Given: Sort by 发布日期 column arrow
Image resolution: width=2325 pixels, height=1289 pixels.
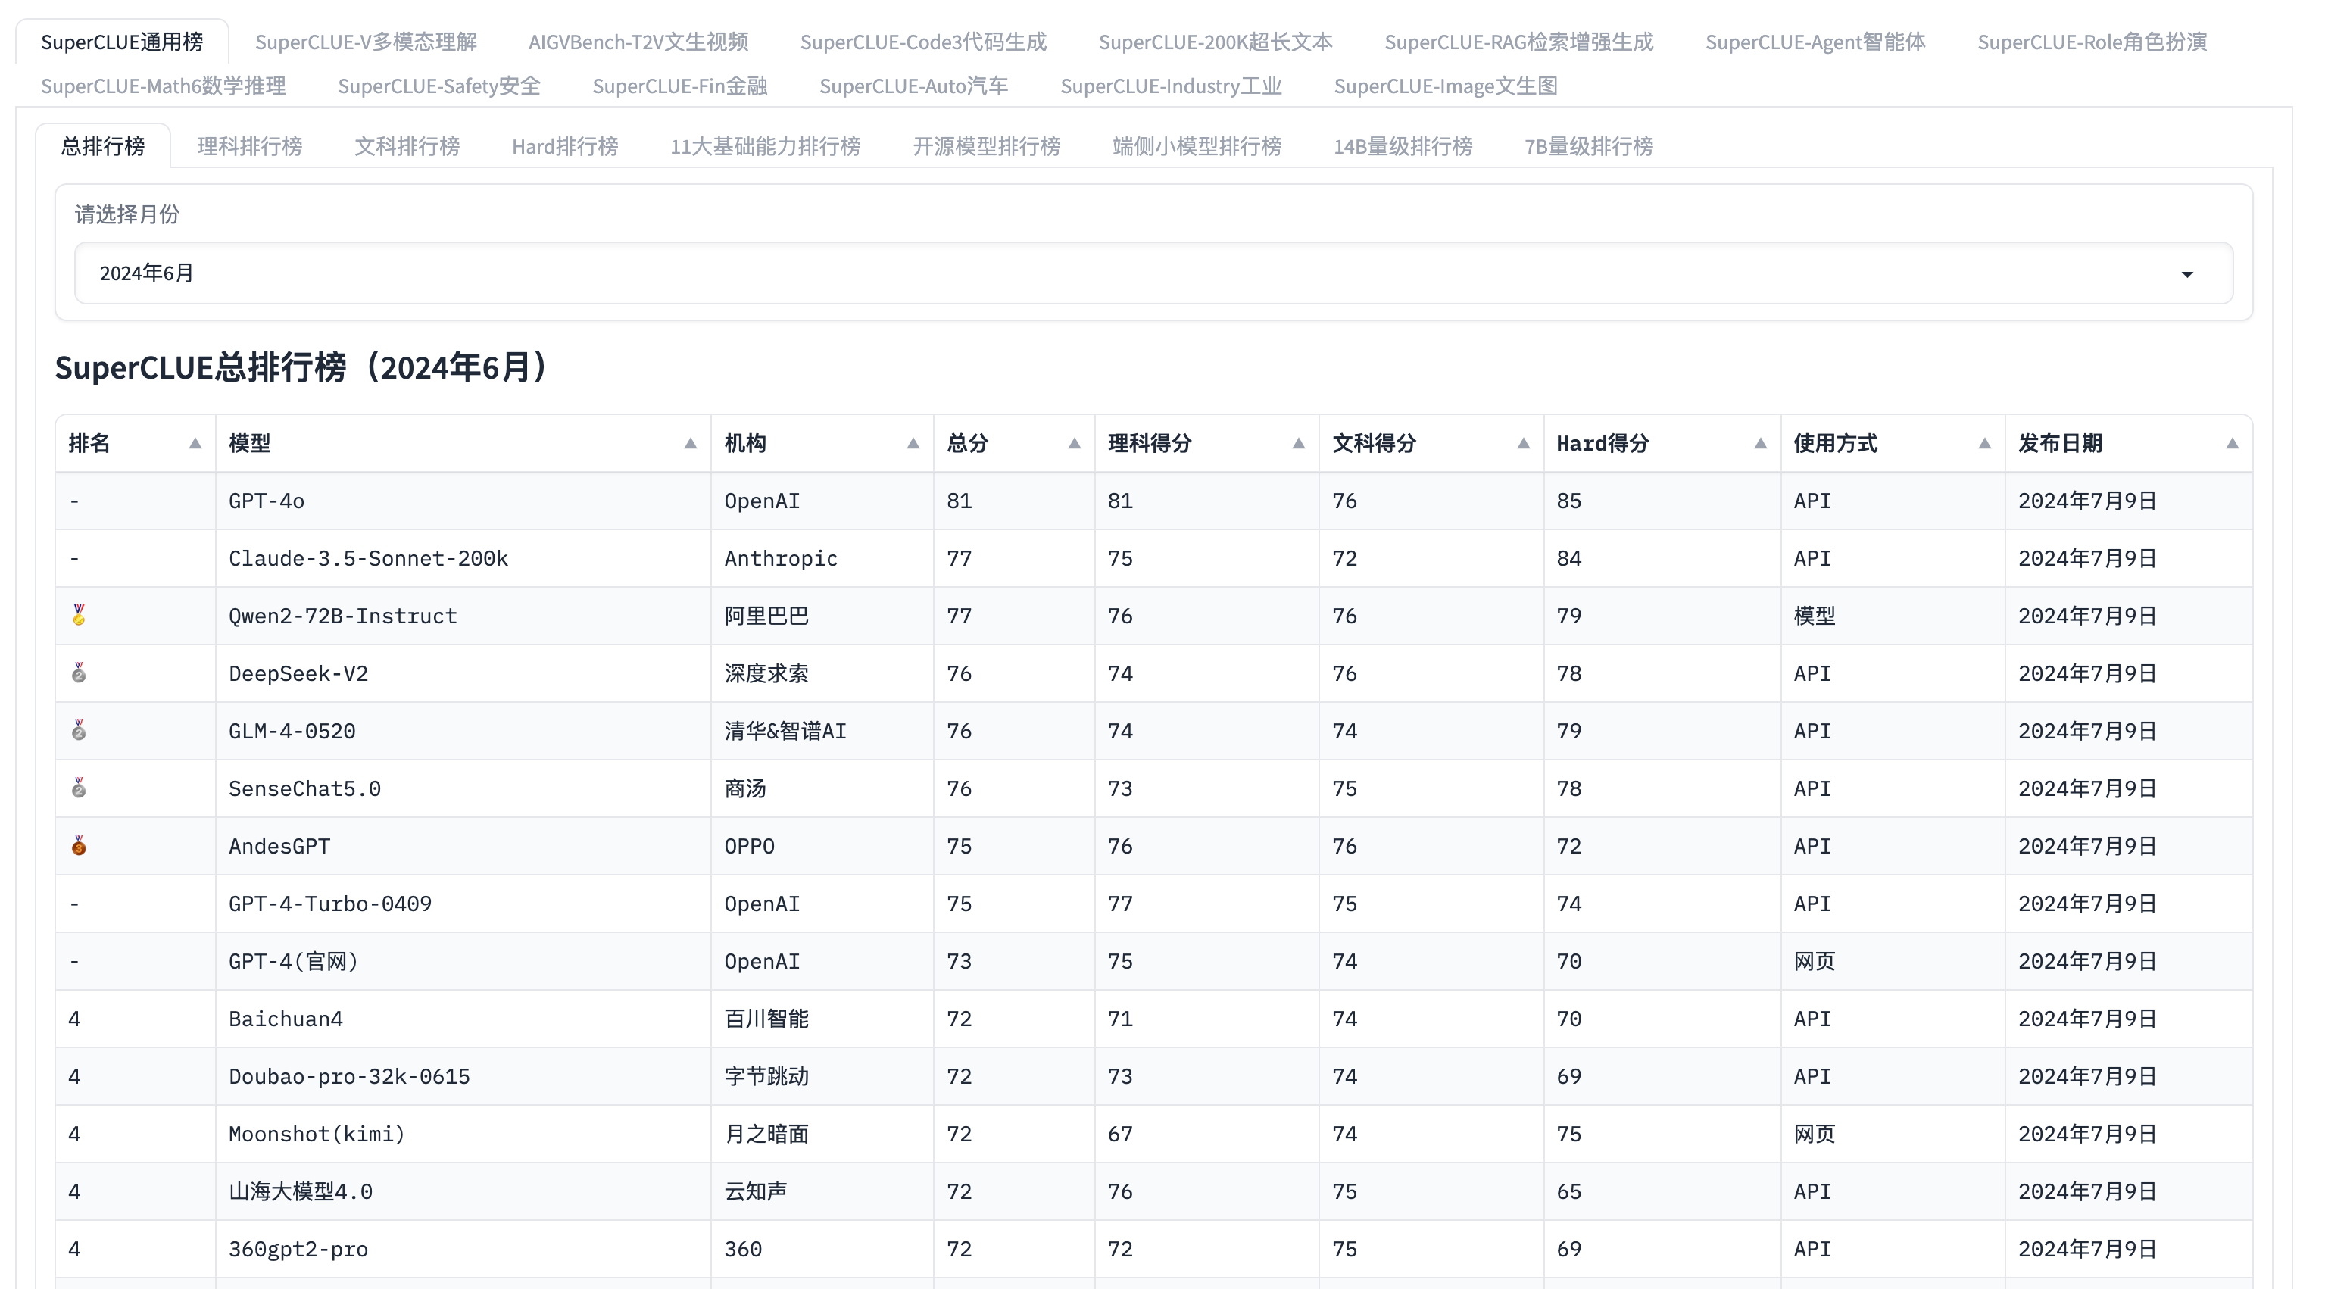Looking at the screenshot, I should 2232,443.
